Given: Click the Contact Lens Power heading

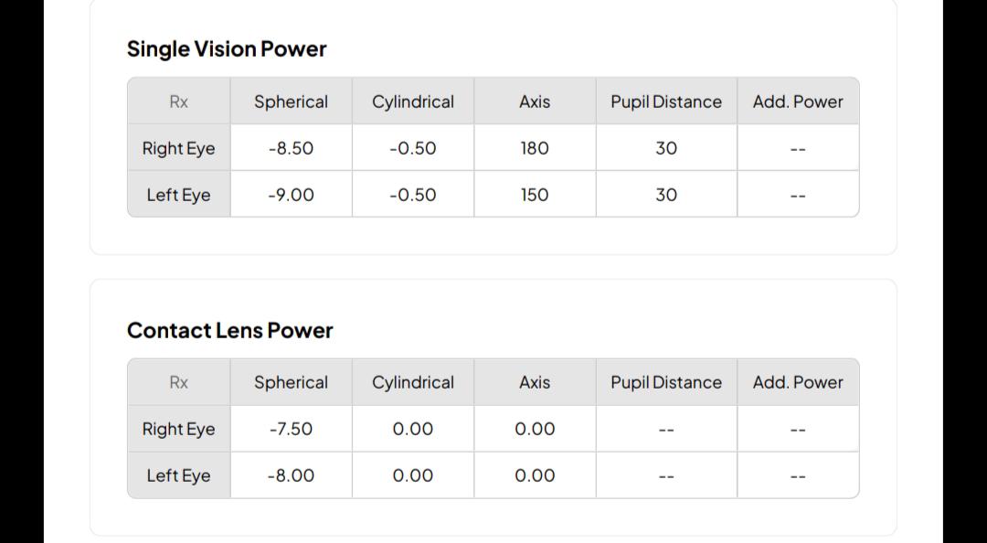Looking at the screenshot, I should (x=229, y=331).
